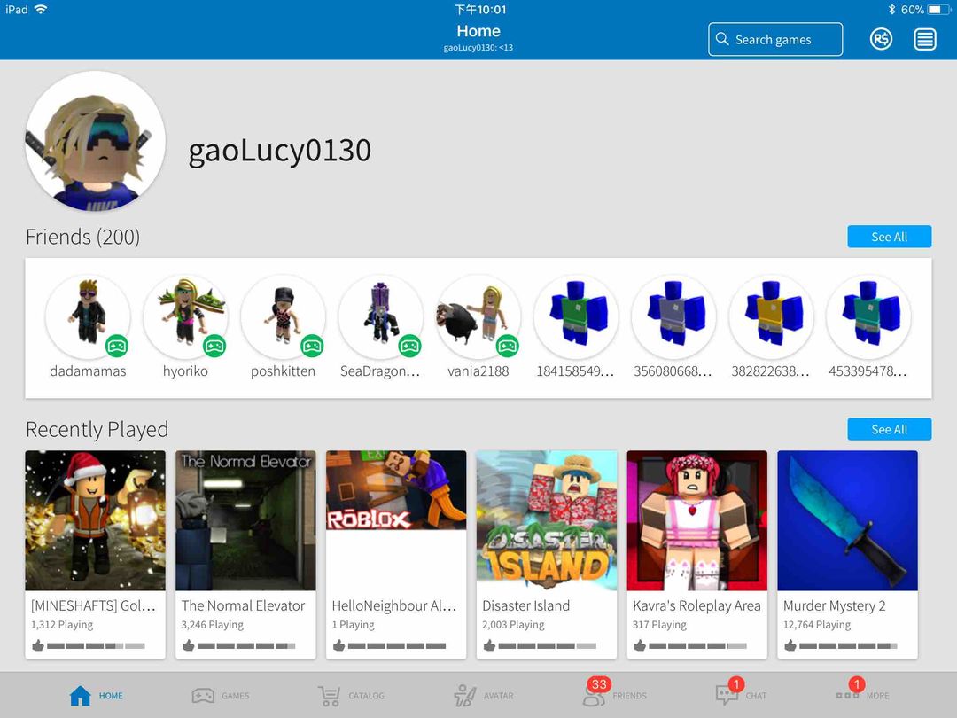This screenshot has width=957, height=718.
Task: Tap SeaDragon in-game status badge
Action: tap(409, 347)
